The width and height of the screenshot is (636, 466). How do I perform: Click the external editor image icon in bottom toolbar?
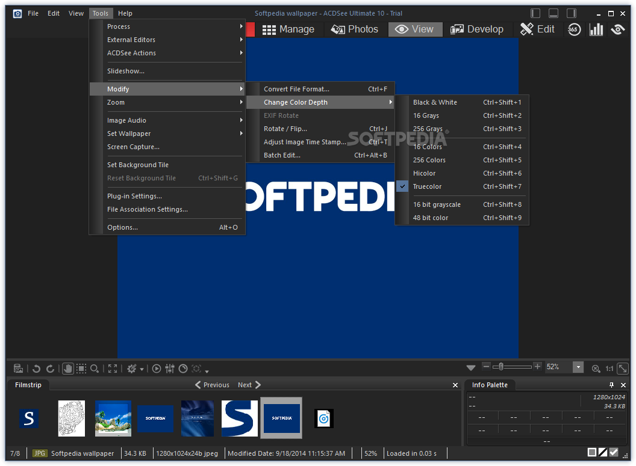(18, 369)
